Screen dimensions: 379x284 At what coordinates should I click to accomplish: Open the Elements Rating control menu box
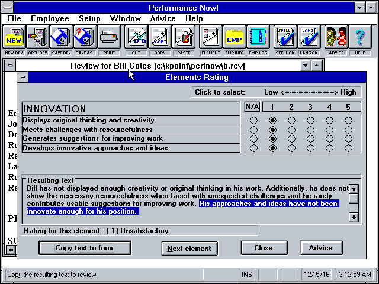point(23,77)
